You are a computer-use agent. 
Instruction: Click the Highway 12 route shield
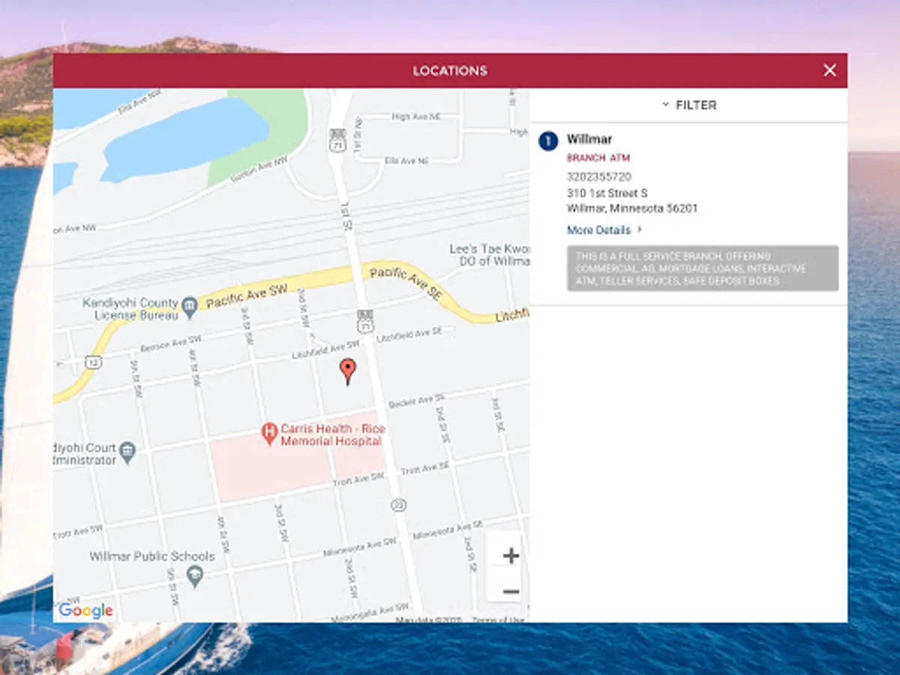[92, 362]
